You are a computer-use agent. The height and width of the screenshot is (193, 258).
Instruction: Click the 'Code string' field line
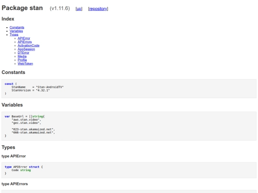pyautogui.click(x=21, y=170)
